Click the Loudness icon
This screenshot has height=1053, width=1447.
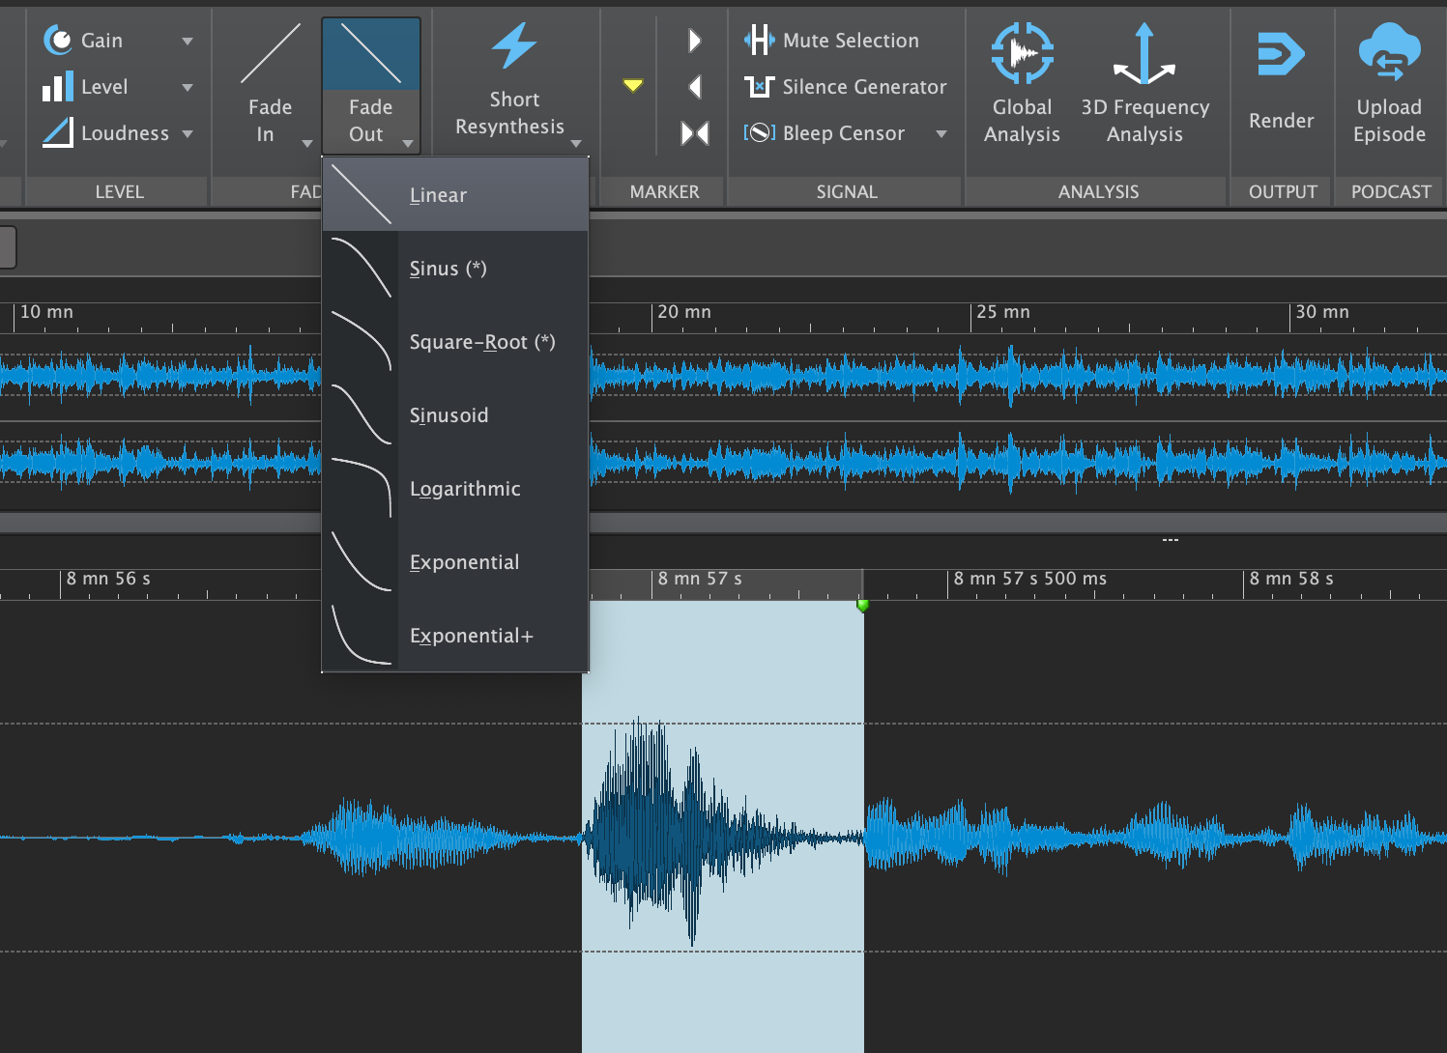point(58,133)
